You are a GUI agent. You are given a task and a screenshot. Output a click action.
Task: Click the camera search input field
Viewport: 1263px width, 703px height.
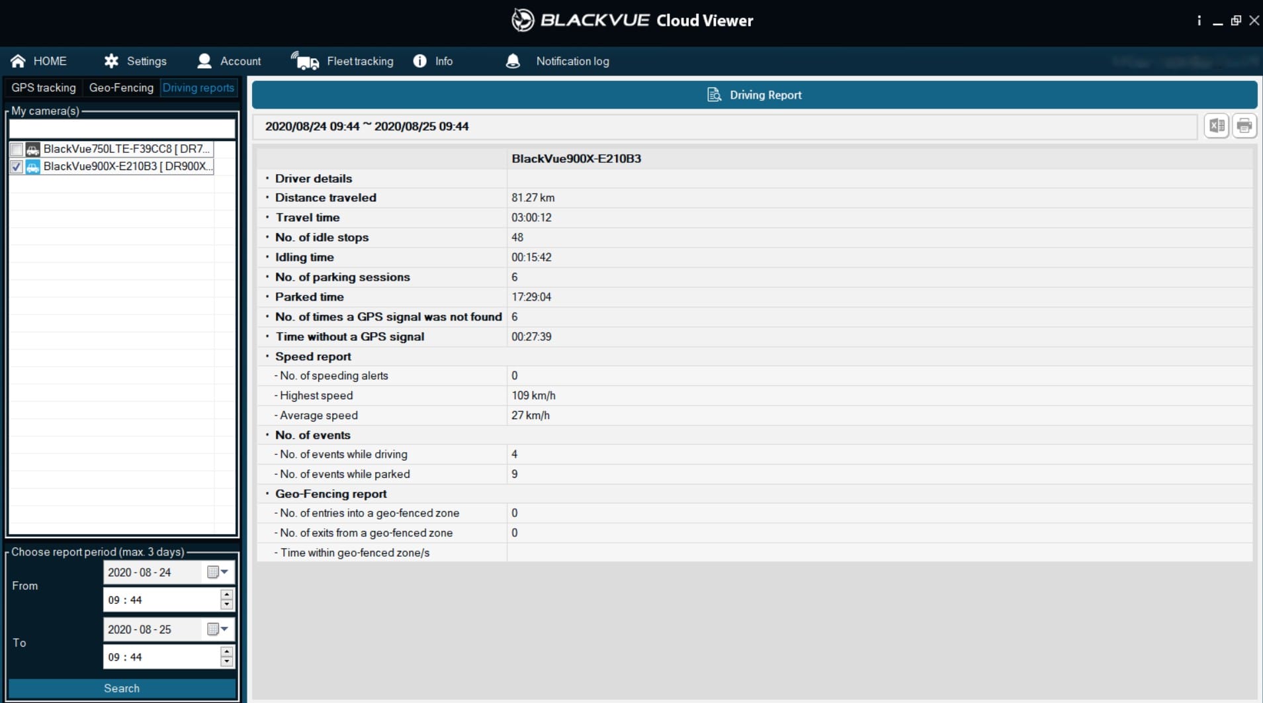(x=122, y=128)
